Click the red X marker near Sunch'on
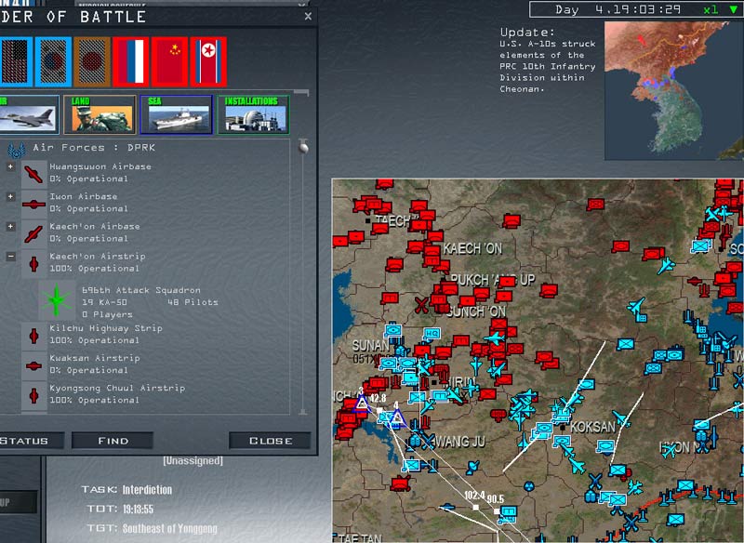744x543 pixels. [421, 305]
